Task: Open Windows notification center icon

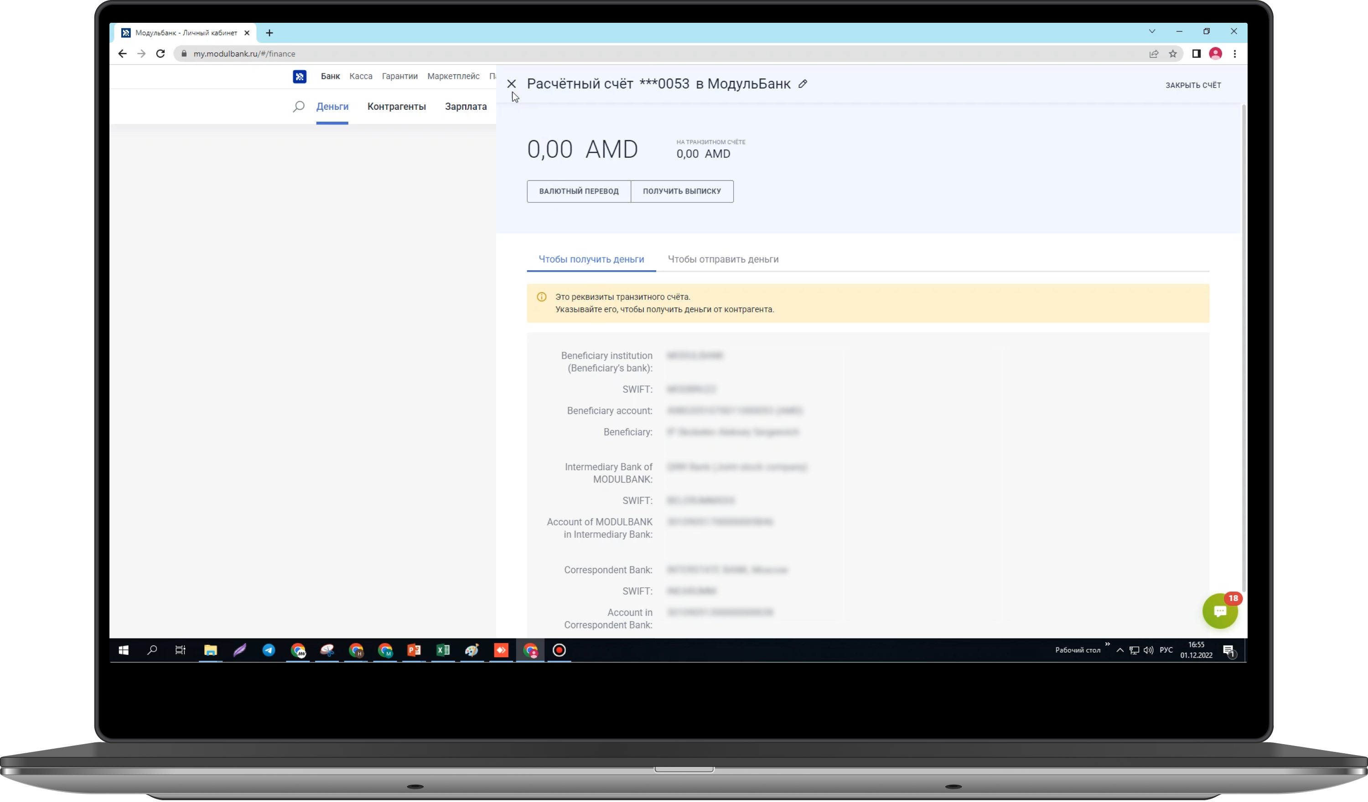Action: point(1229,651)
